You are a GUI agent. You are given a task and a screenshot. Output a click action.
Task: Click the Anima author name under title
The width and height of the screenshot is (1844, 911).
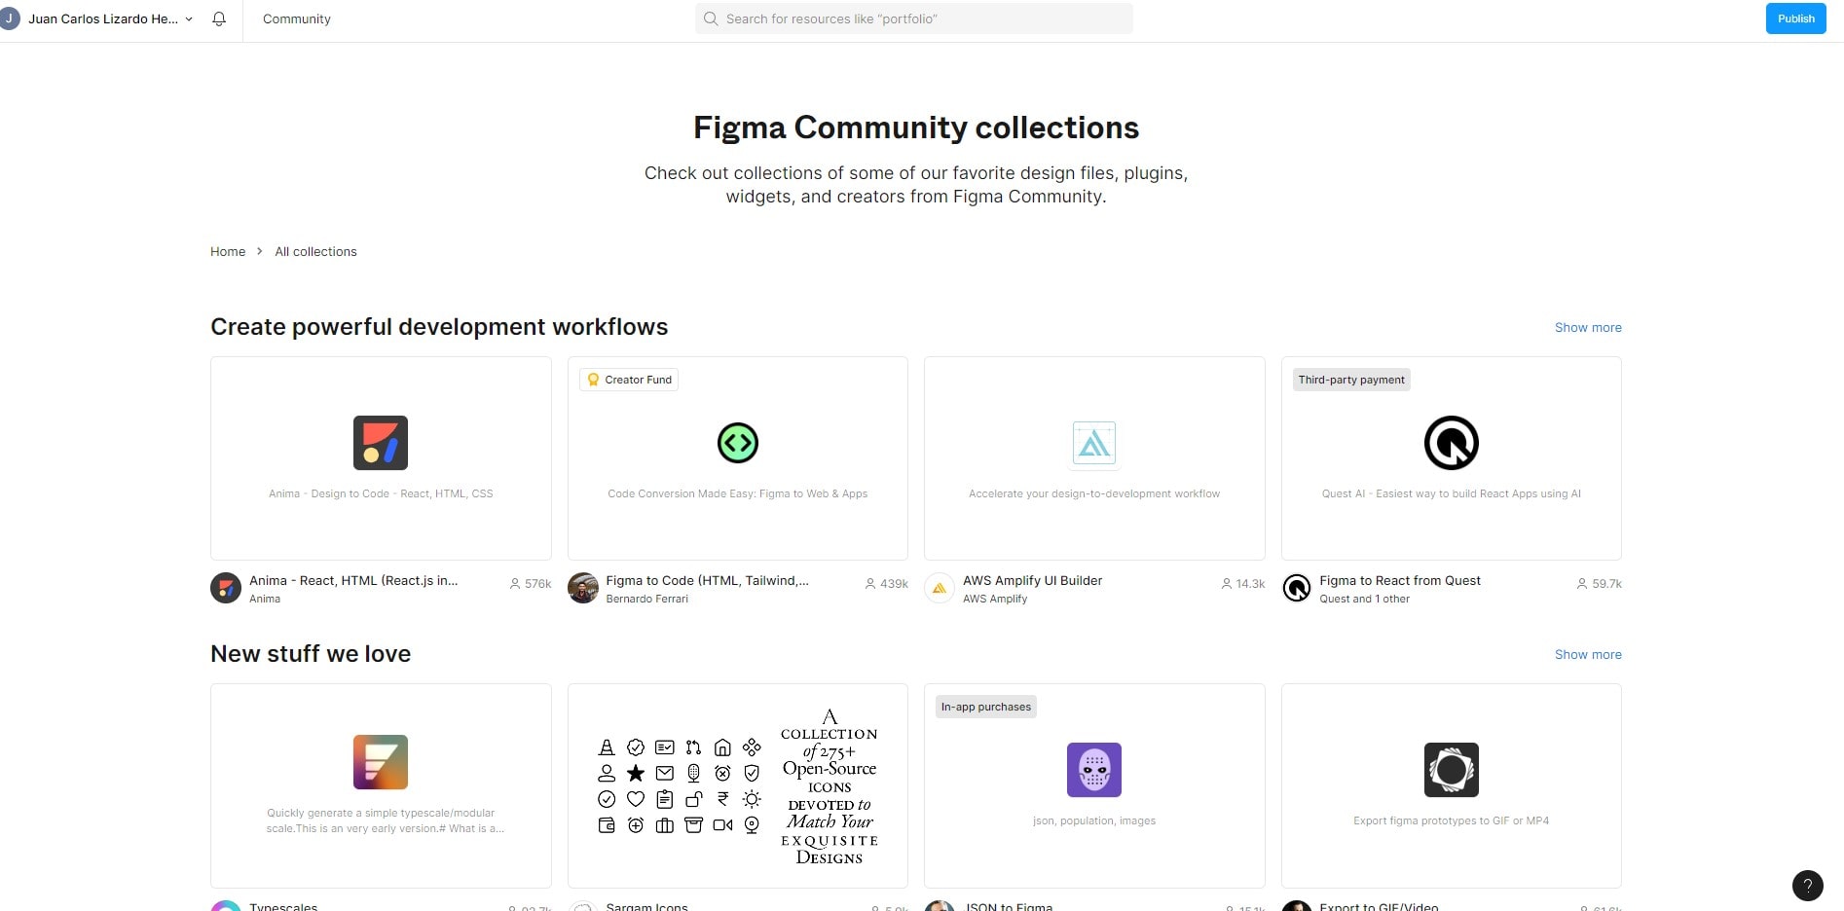[265, 599]
